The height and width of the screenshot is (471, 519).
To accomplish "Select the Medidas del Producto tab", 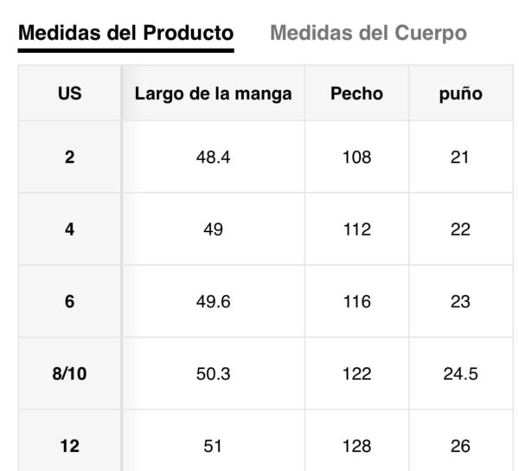I will pyautogui.click(x=125, y=34).
